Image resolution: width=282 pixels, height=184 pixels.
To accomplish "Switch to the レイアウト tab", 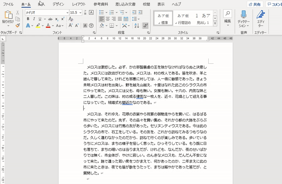I will pos(79,4).
